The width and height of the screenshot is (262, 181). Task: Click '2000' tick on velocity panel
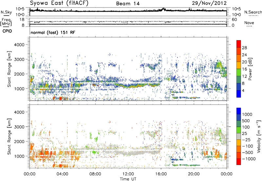(x=19, y=141)
